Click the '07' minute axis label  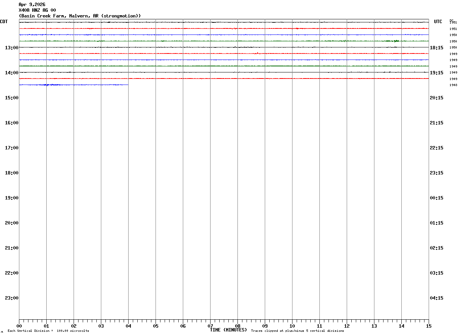point(210,326)
